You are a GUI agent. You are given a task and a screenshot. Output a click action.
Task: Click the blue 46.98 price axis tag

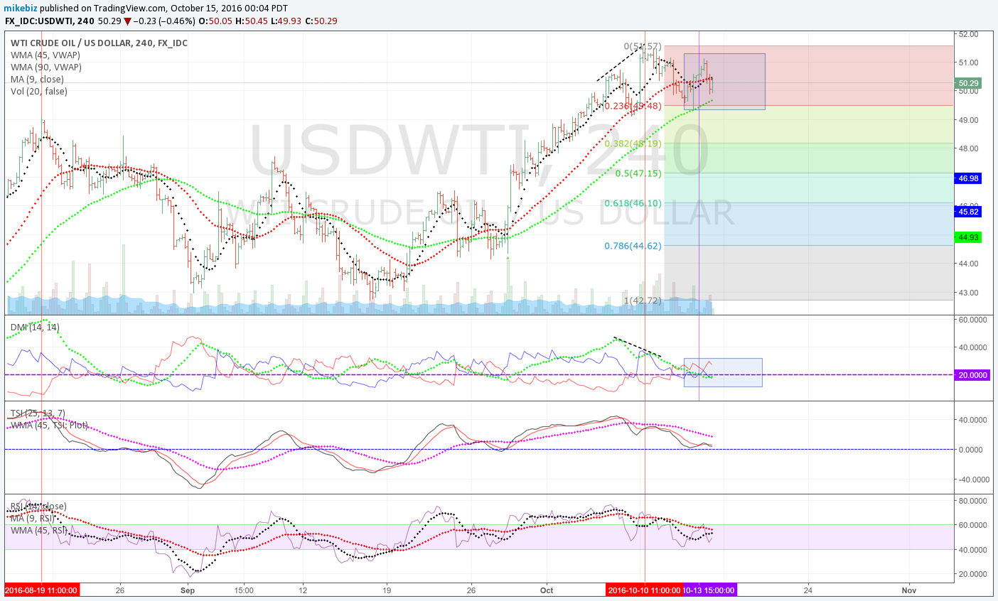(969, 178)
